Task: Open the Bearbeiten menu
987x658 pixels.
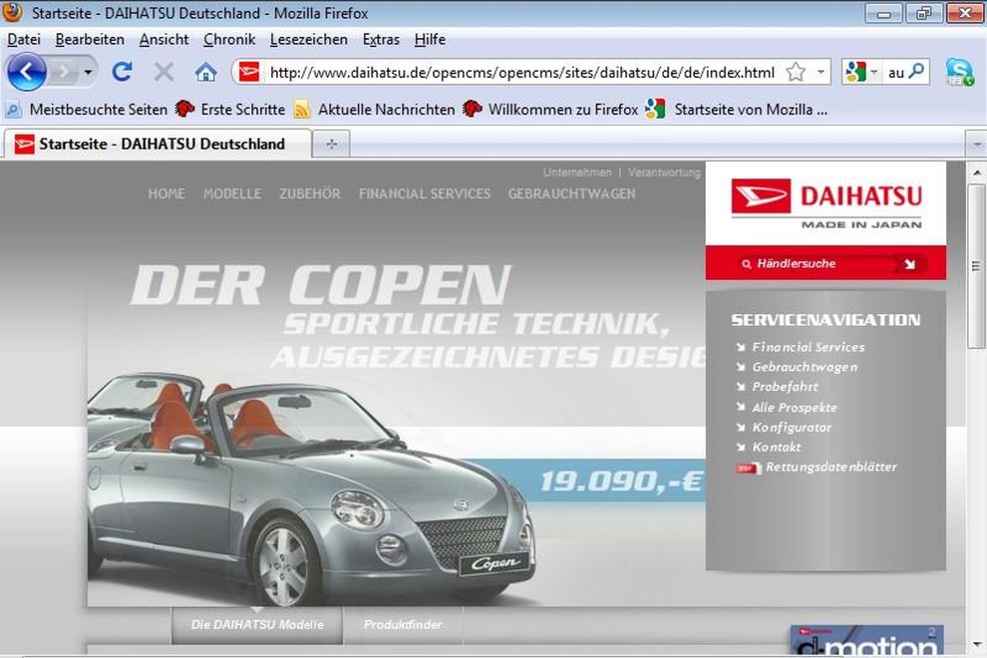Action: pos(90,39)
